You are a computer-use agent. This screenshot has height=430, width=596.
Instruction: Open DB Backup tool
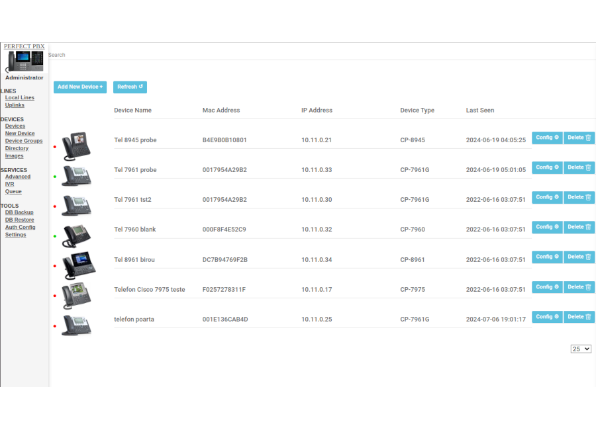coord(19,212)
